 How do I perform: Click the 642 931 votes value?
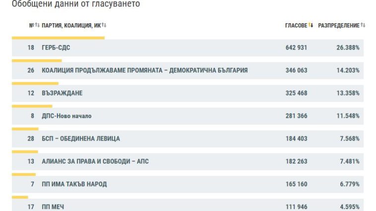click(x=296, y=48)
